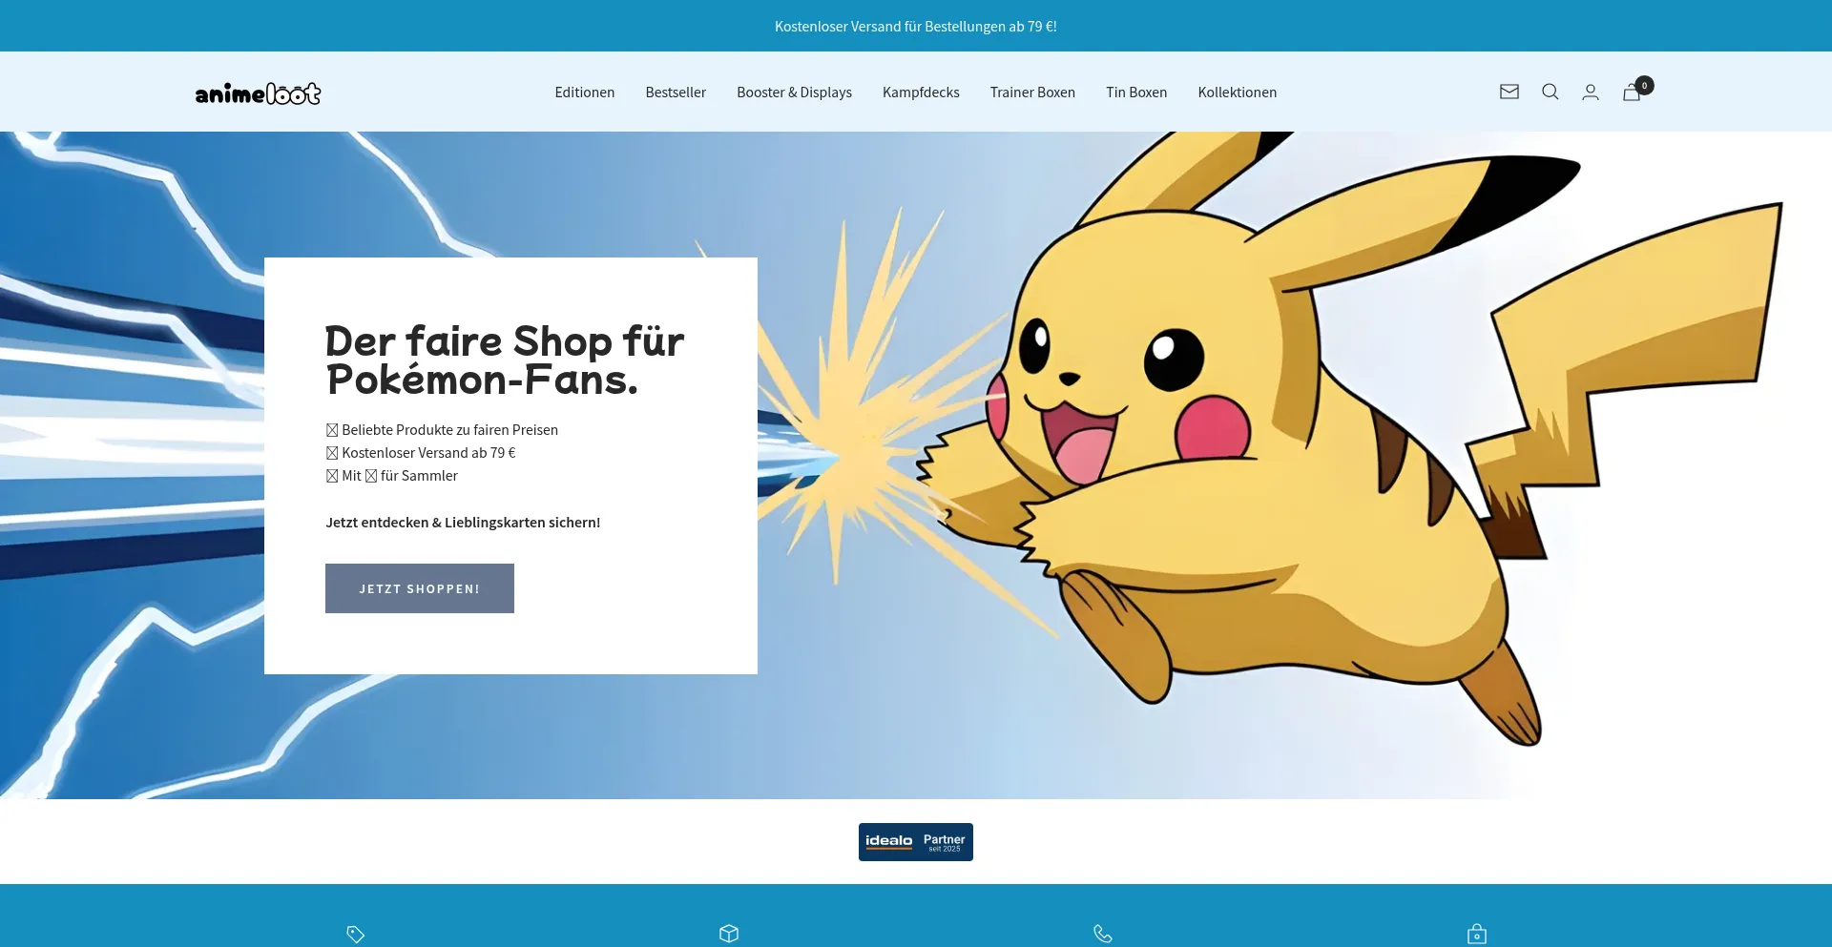The image size is (1832, 947).
Task: Open the Trainer Boxen category
Action: point(1032,92)
